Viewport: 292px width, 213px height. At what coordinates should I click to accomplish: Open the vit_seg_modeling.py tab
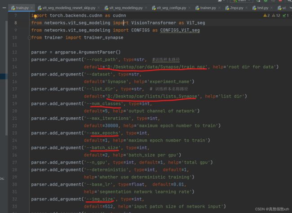[x=124, y=8]
